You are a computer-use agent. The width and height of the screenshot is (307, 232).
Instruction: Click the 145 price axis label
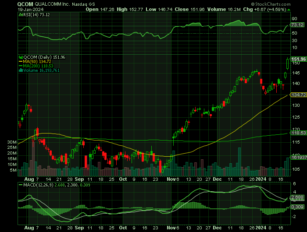(296, 73)
